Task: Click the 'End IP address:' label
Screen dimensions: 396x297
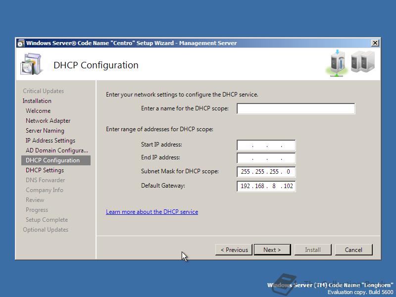Action: [160, 157]
